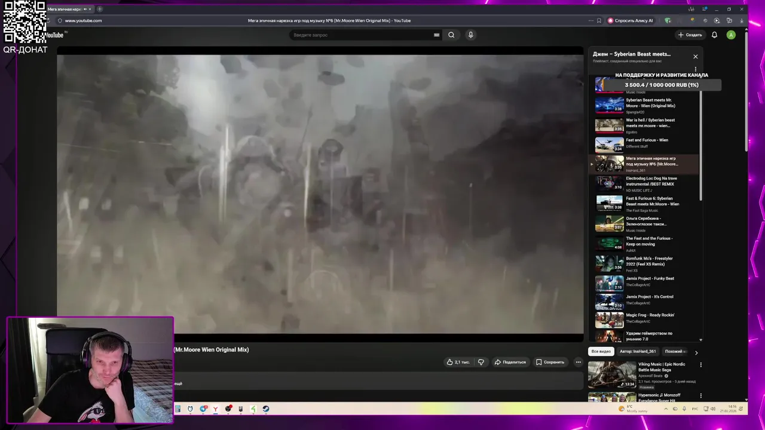Click the green shield protection icon
The height and width of the screenshot is (430, 765).
coord(668,20)
